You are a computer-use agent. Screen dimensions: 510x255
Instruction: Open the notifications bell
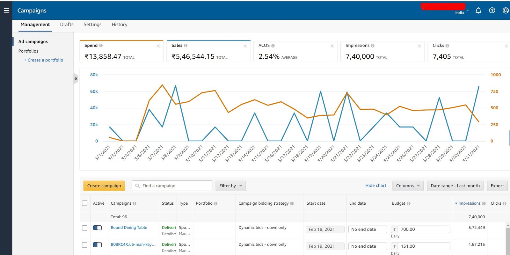point(478,11)
